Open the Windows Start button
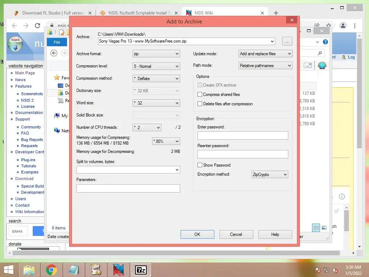369x277 pixels. tap(9, 270)
